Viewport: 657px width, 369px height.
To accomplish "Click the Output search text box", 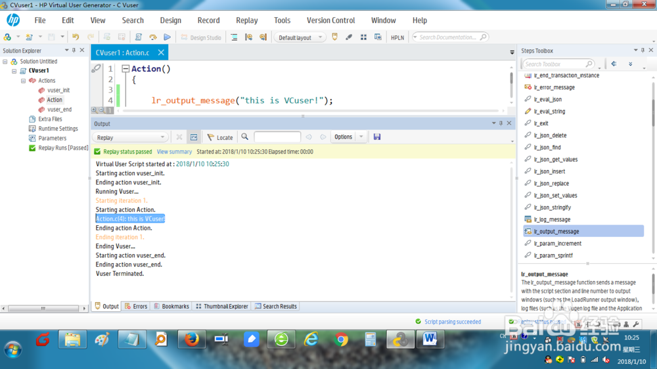I will [x=277, y=137].
